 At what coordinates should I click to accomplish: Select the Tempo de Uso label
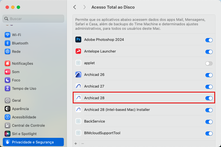click(x=24, y=89)
